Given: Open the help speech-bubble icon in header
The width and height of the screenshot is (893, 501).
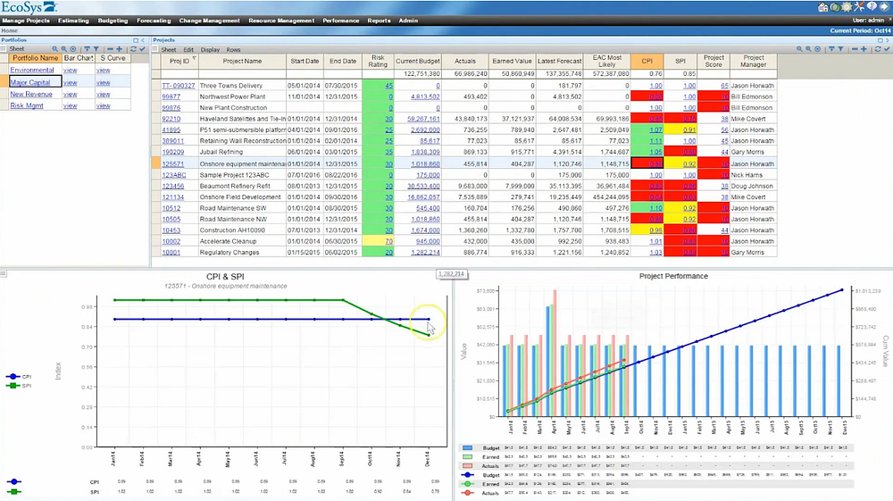Looking at the screenshot, I should [872, 6].
